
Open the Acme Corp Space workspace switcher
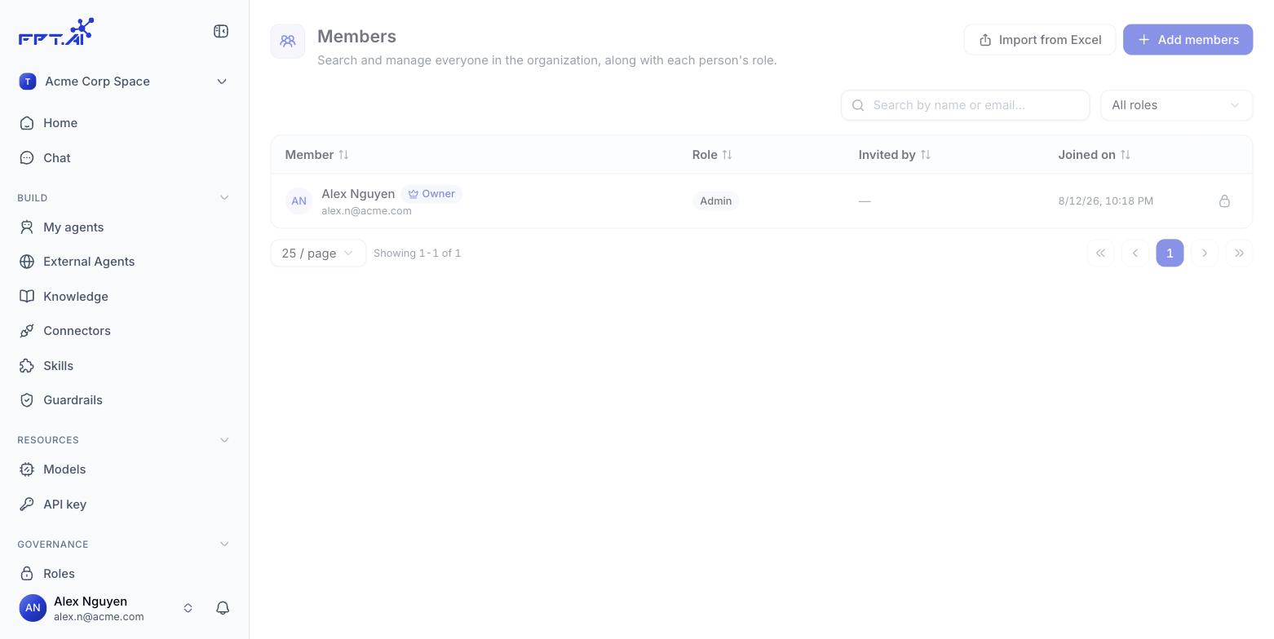pyautogui.click(x=124, y=82)
